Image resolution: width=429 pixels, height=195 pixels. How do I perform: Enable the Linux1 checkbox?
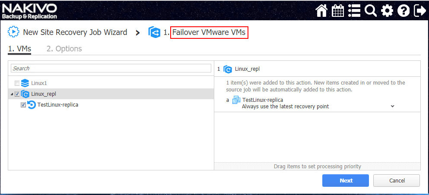pyautogui.click(x=17, y=83)
